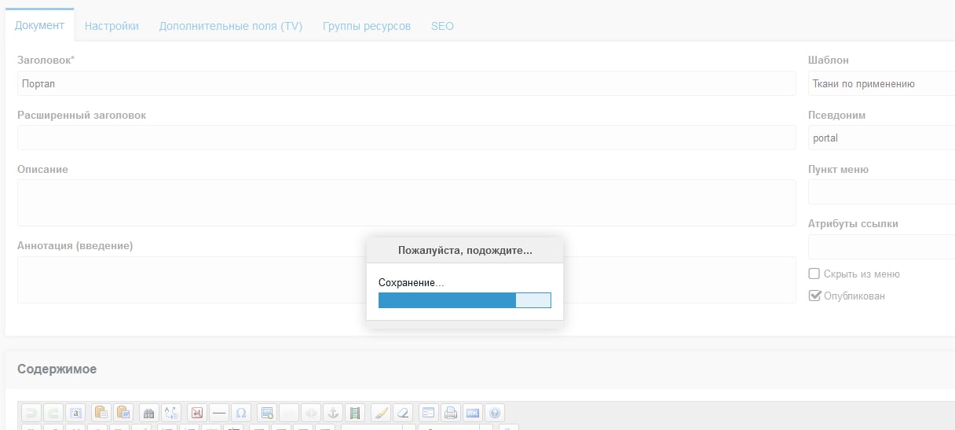Click the Insert Image toolbar icon

[266, 413]
